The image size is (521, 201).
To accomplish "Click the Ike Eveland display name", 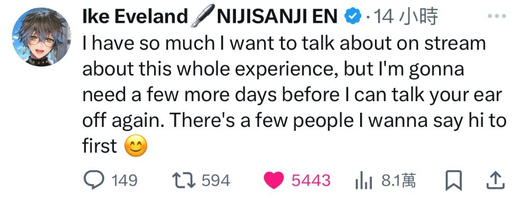I will 135,16.
